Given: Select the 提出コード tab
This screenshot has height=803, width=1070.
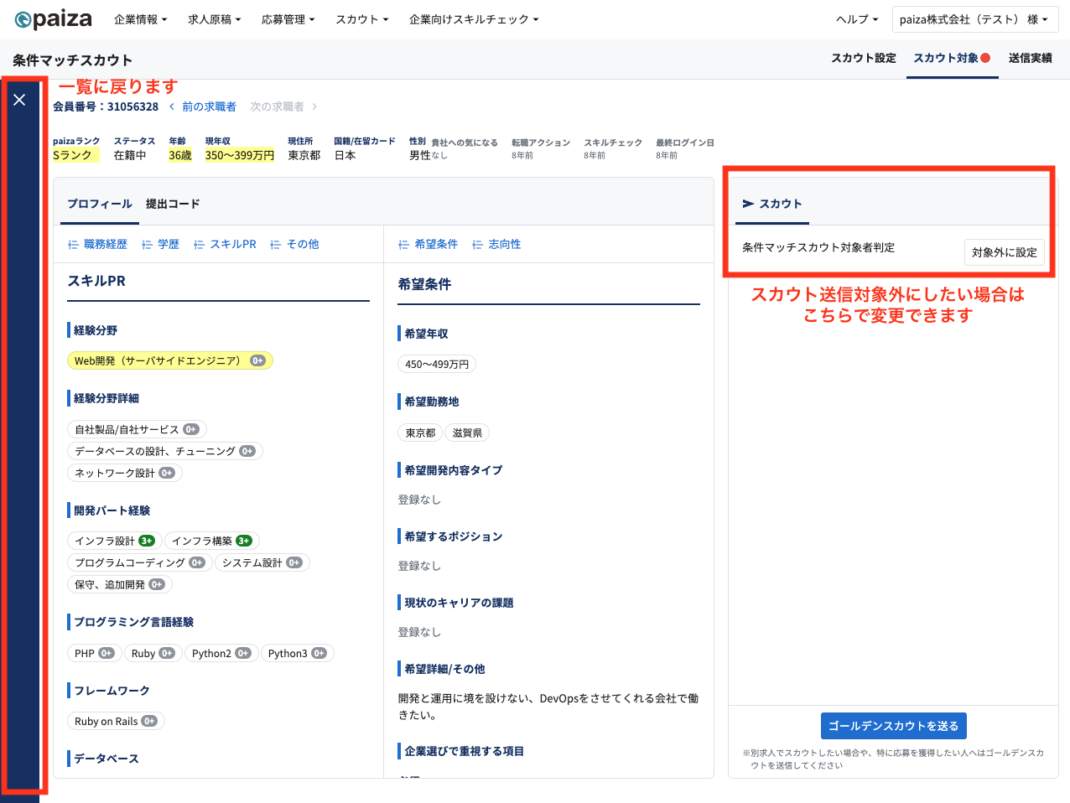Looking at the screenshot, I should click(173, 204).
